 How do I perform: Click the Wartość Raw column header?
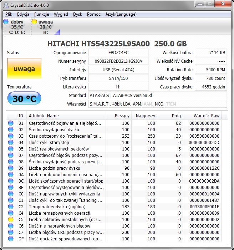(x=202, y=116)
